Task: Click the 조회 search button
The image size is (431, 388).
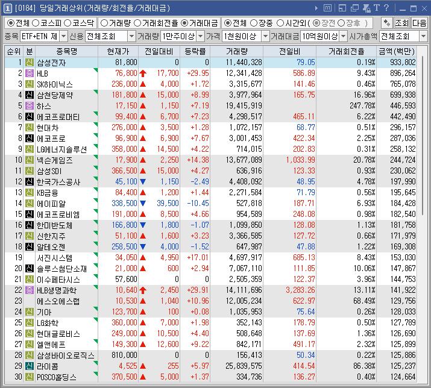Action: click(401, 23)
